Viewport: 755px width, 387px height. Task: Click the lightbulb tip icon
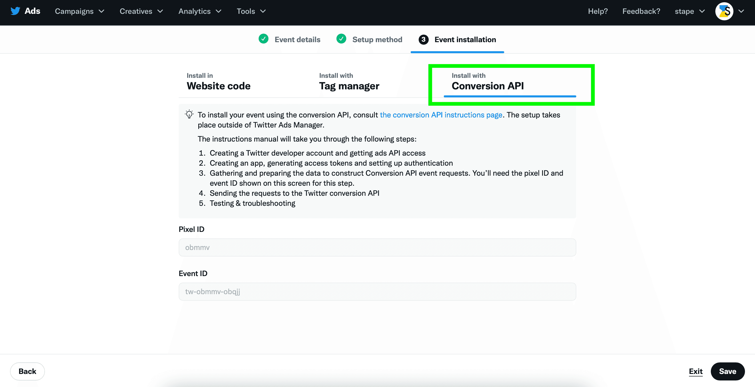pyautogui.click(x=189, y=114)
